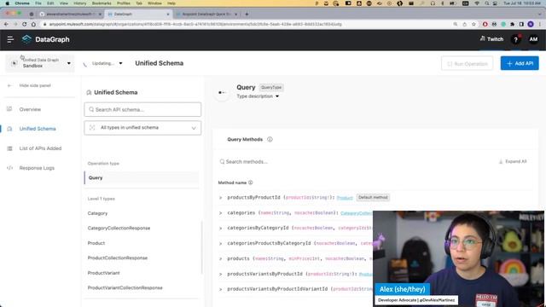This screenshot has width=546, height=307.
Task: Click the Response Logs code icon
Action: point(9,168)
